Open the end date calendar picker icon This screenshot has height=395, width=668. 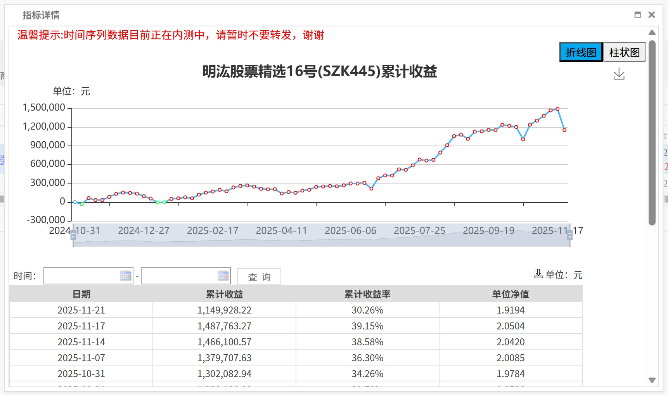(223, 276)
